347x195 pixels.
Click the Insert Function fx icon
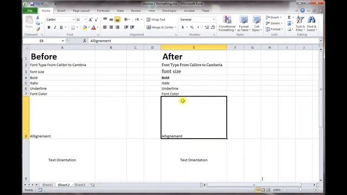[x=85, y=41]
